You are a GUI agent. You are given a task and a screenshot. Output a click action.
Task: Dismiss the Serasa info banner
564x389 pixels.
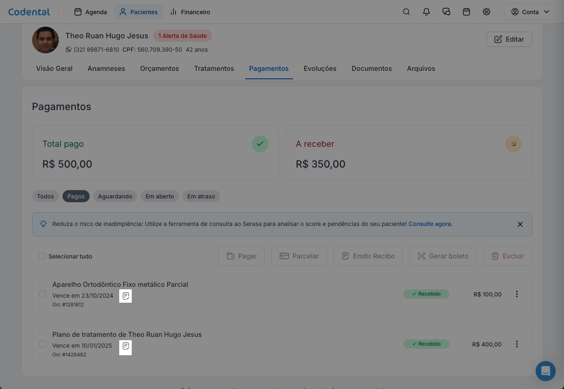coord(520,224)
